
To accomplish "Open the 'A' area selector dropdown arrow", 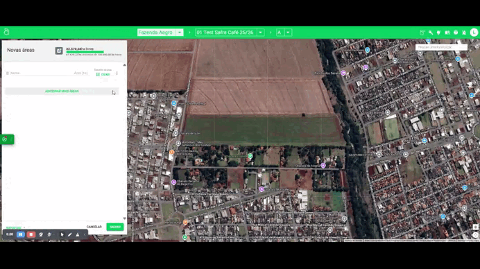I will coord(288,33).
